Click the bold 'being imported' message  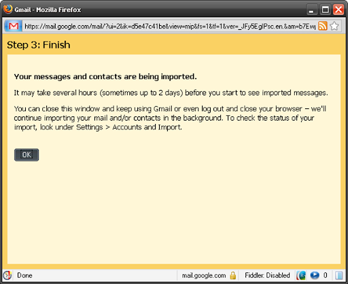(x=105, y=77)
